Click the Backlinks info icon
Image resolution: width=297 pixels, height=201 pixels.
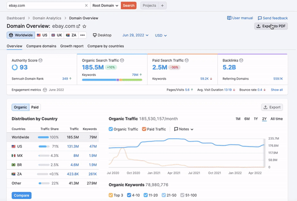[241, 60]
